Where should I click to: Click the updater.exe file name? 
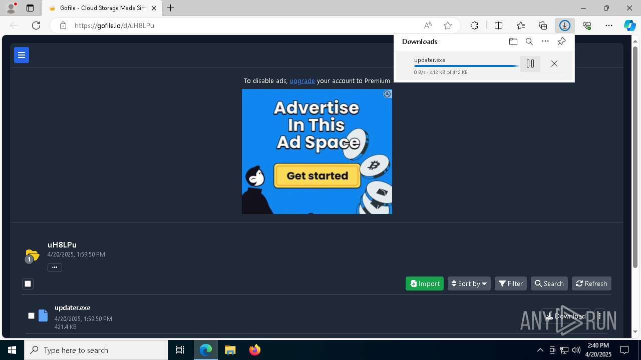72,307
